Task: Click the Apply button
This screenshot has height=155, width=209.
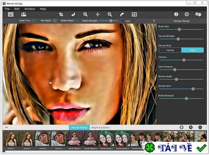Action: pyautogui.click(x=128, y=21)
